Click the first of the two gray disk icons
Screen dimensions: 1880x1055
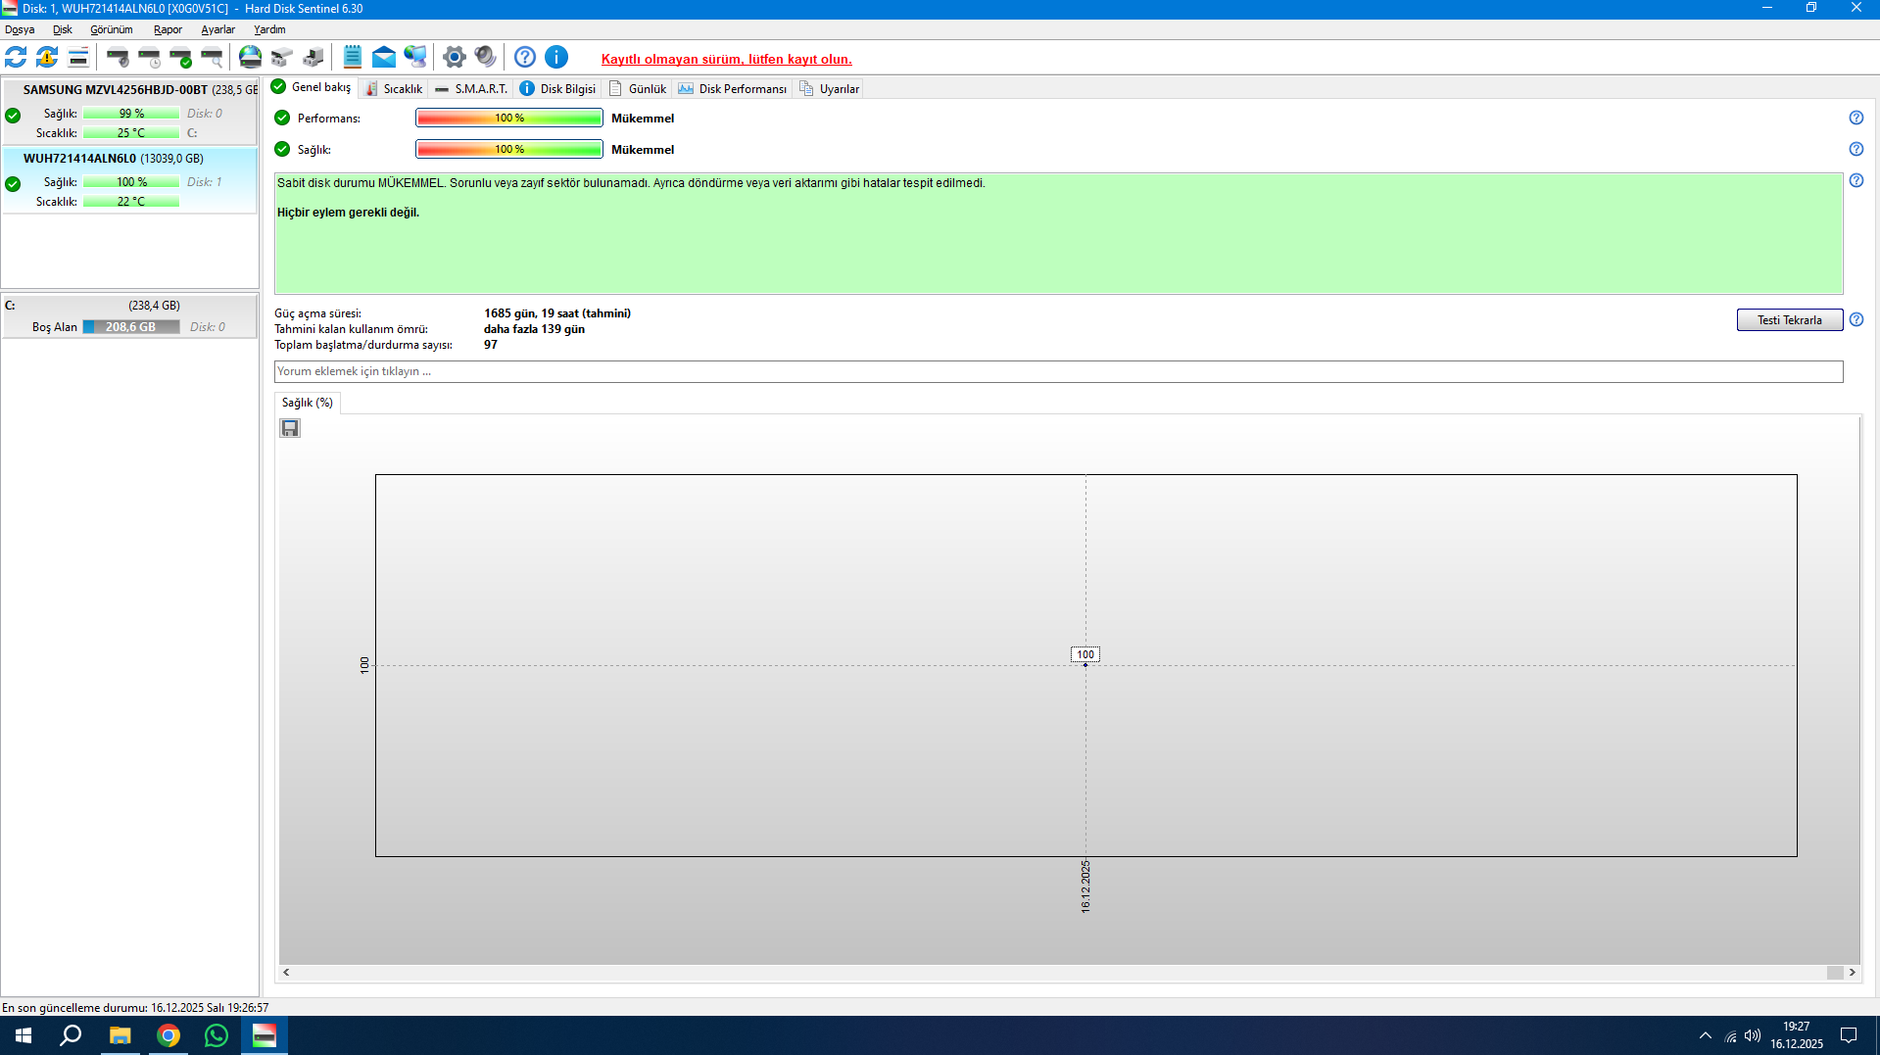(x=282, y=57)
